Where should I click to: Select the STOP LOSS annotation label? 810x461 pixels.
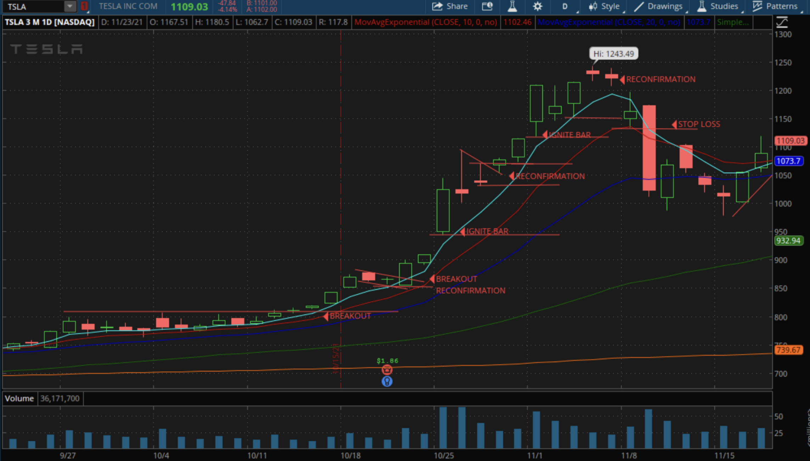pyautogui.click(x=699, y=124)
